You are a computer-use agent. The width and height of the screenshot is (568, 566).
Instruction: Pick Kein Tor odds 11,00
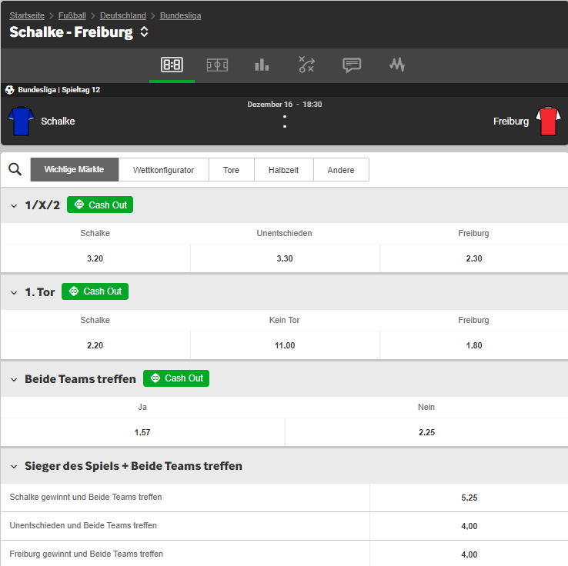click(285, 345)
